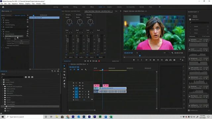This screenshot has width=212, height=119.
Task: Select the Hand tool
Action: pyautogui.click(x=64, y=84)
